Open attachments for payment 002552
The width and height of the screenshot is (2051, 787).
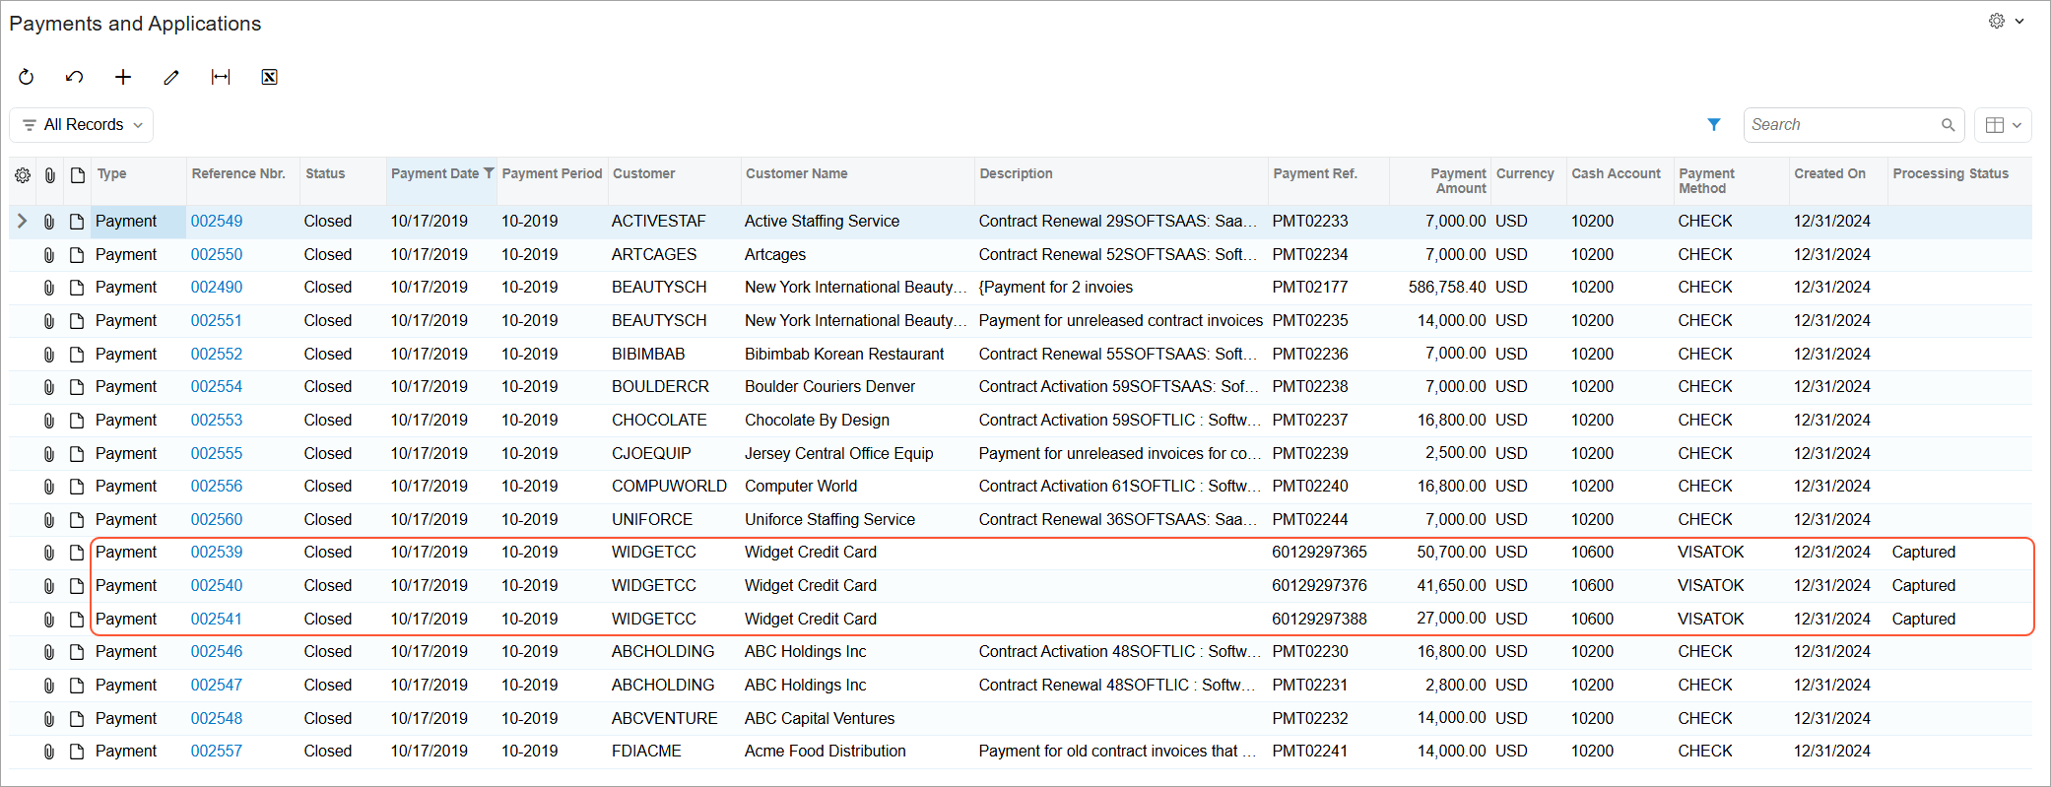[48, 355]
